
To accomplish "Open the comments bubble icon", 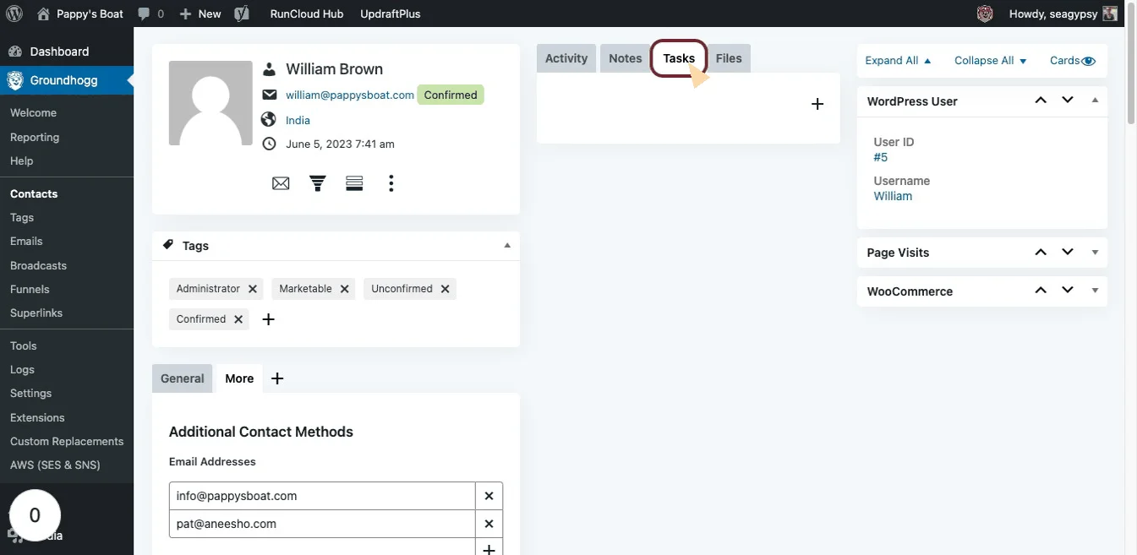I will click(x=144, y=14).
